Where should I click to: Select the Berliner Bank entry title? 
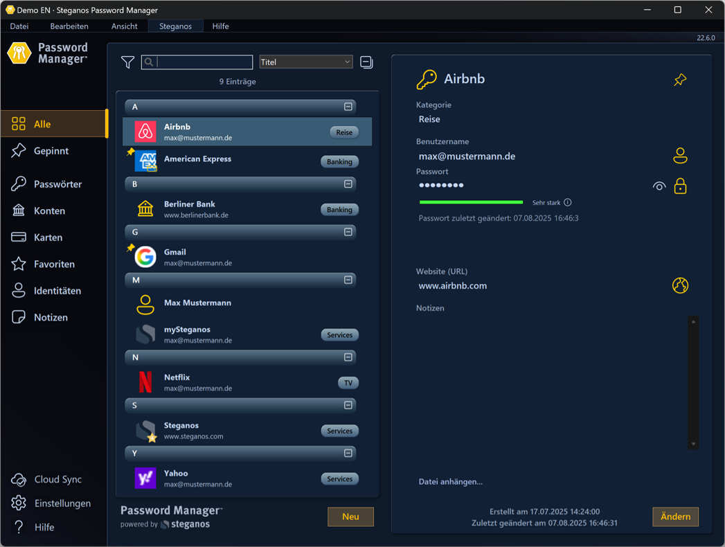point(189,204)
